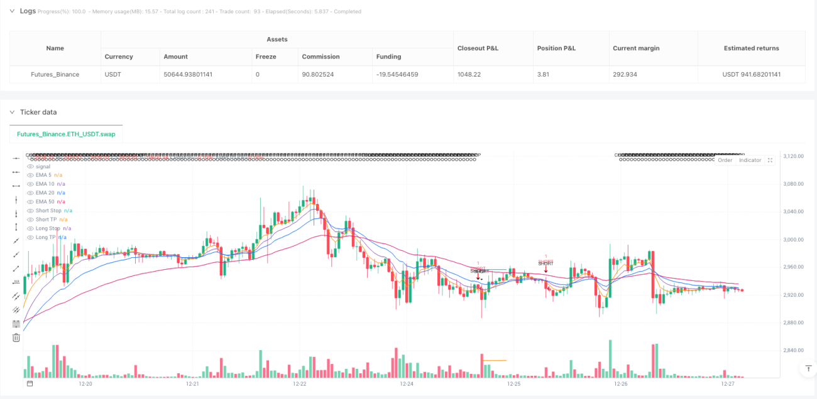Screen dimensions: 817x399
Task: Select the vertical line drawing tool
Action: [x=16, y=199]
